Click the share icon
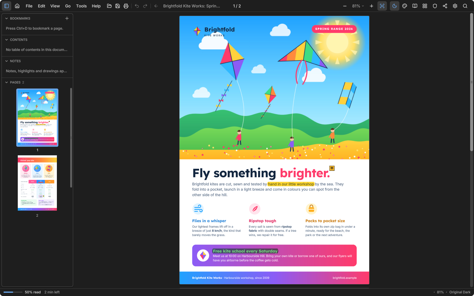 445,6
